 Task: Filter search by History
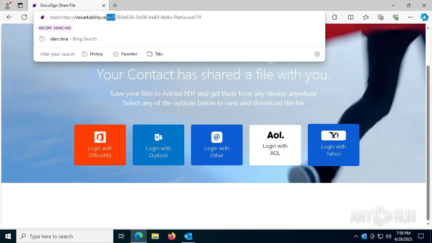(92, 54)
